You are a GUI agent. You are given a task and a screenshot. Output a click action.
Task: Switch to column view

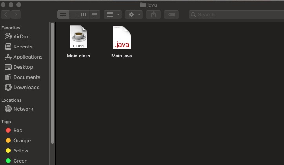click(84, 14)
